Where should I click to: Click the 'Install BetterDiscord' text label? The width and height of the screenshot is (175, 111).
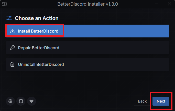click(x=38, y=31)
